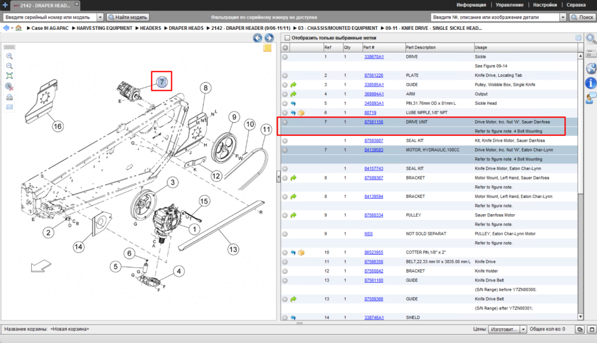Zoom out on the parts diagram
The height and width of the screenshot is (343, 597).
coord(10,66)
